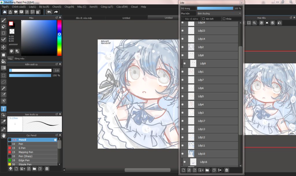Image resolution: width=296 pixels, height=176 pixels.
Task: Switch to Bảng màu tab
Action: pos(19,58)
